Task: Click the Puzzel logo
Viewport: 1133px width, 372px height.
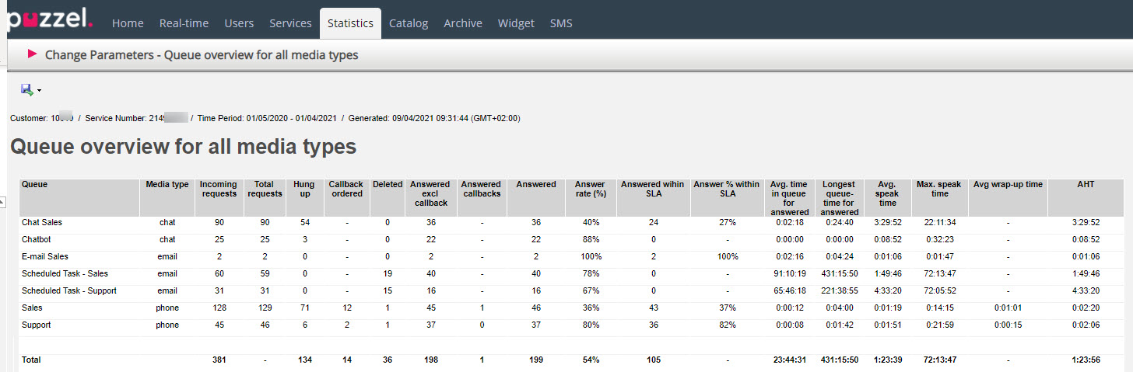Action: (48, 19)
